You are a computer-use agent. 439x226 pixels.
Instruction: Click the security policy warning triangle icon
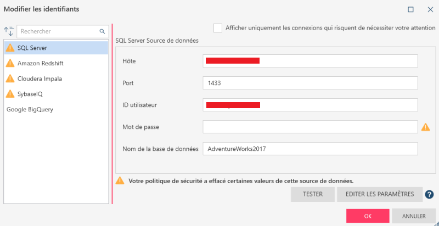(x=120, y=180)
